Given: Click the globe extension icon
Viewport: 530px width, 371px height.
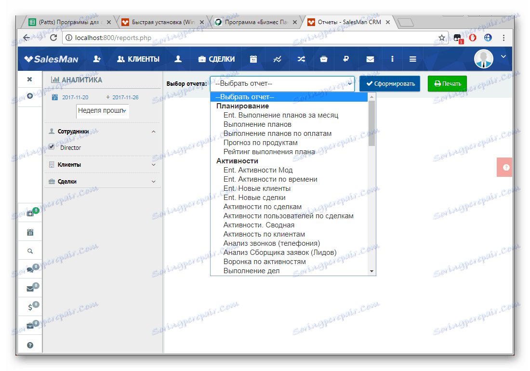Looking at the screenshot, I should (488, 38).
